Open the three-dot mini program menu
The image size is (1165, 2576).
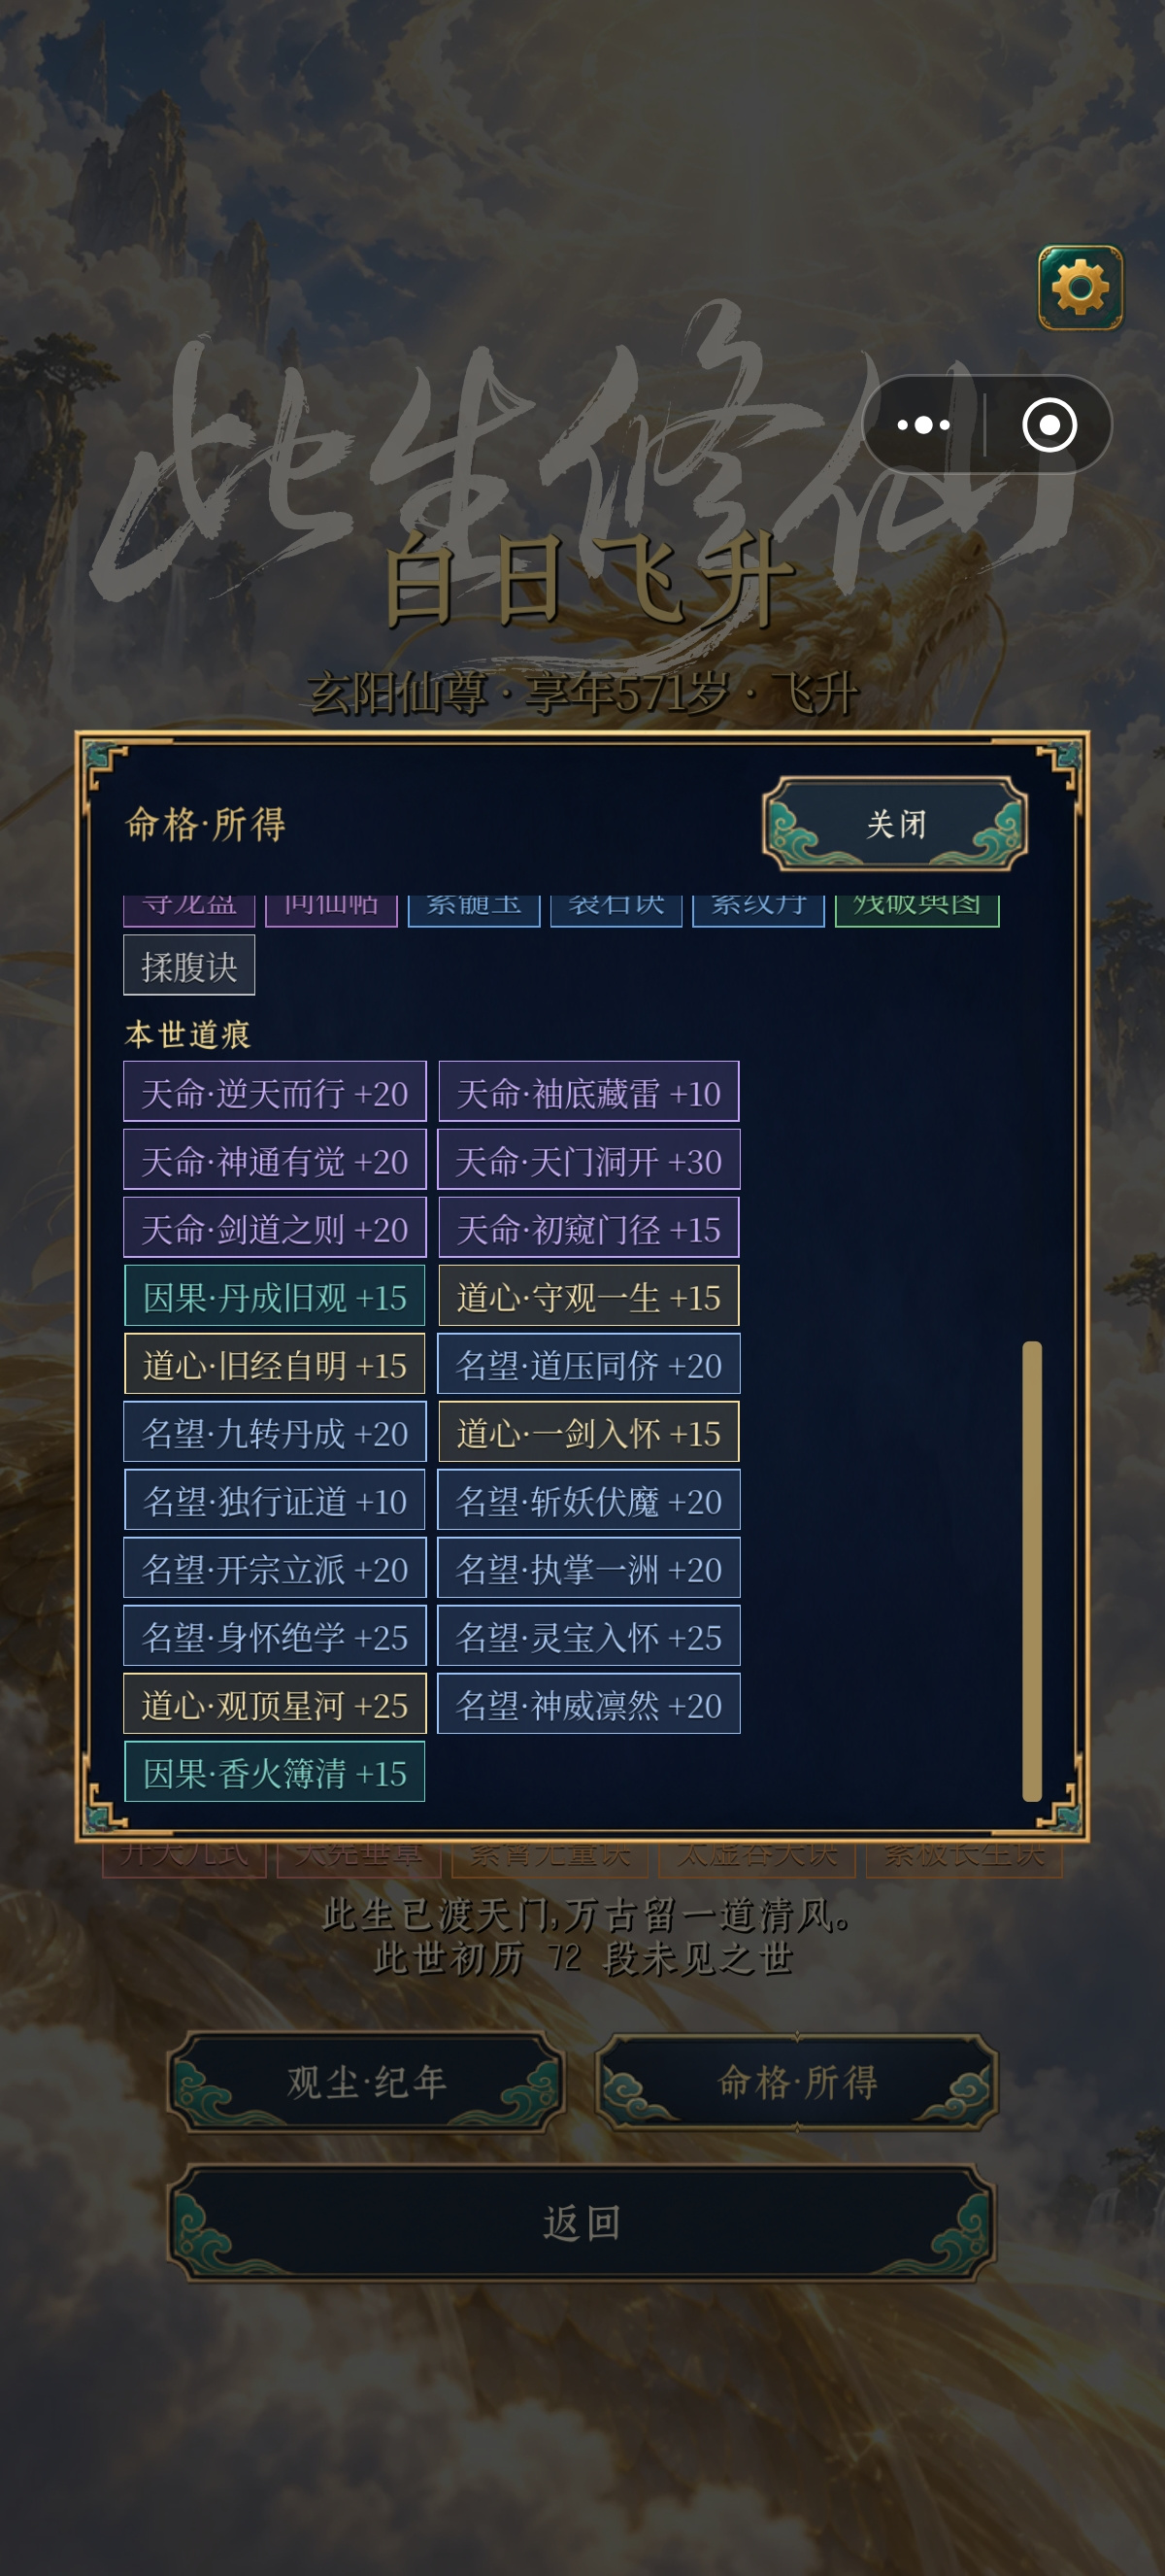(923, 425)
